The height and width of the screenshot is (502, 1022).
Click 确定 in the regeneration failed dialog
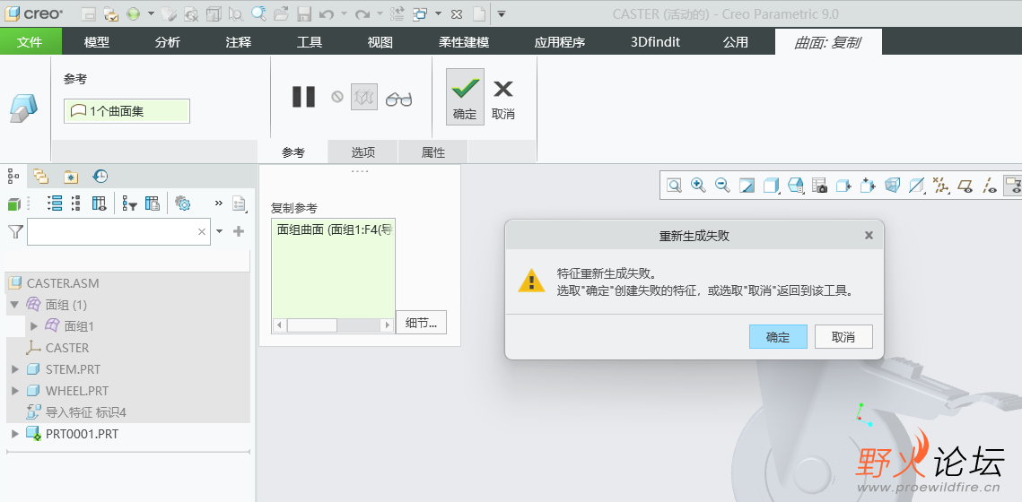click(778, 337)
